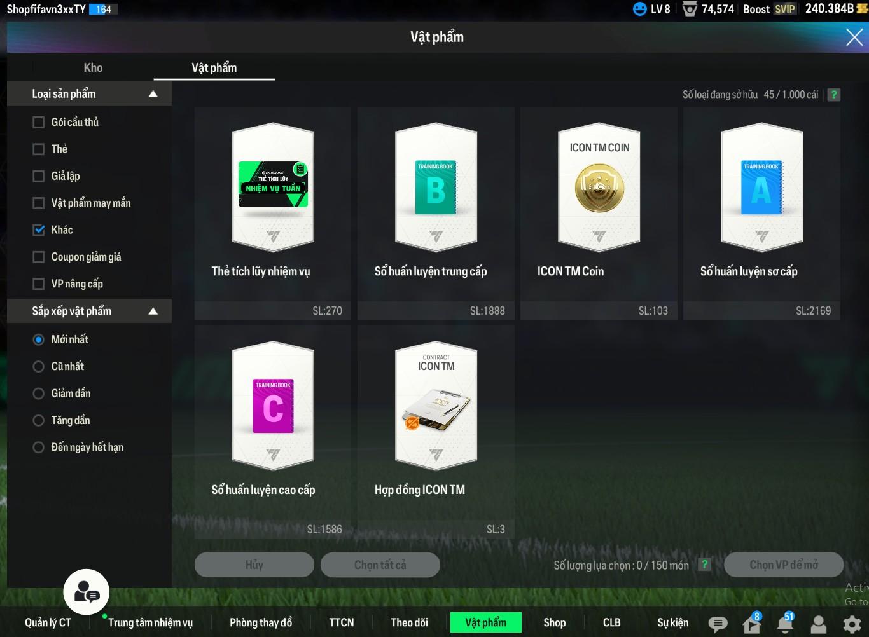Screen dimensions: 869x637
Task: Select the Sổ huấn luyện cao cấp card
Action: 273,431
